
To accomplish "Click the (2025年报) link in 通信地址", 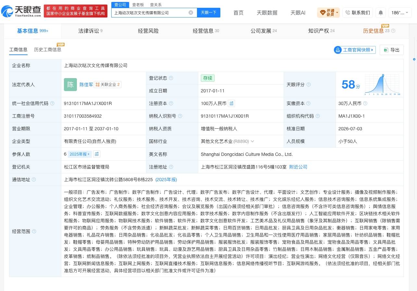I will [x=166, y=180].
